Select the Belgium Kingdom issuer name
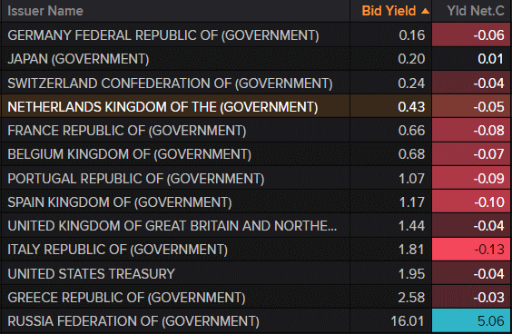 pyautogui.click(x=129, y=154)
